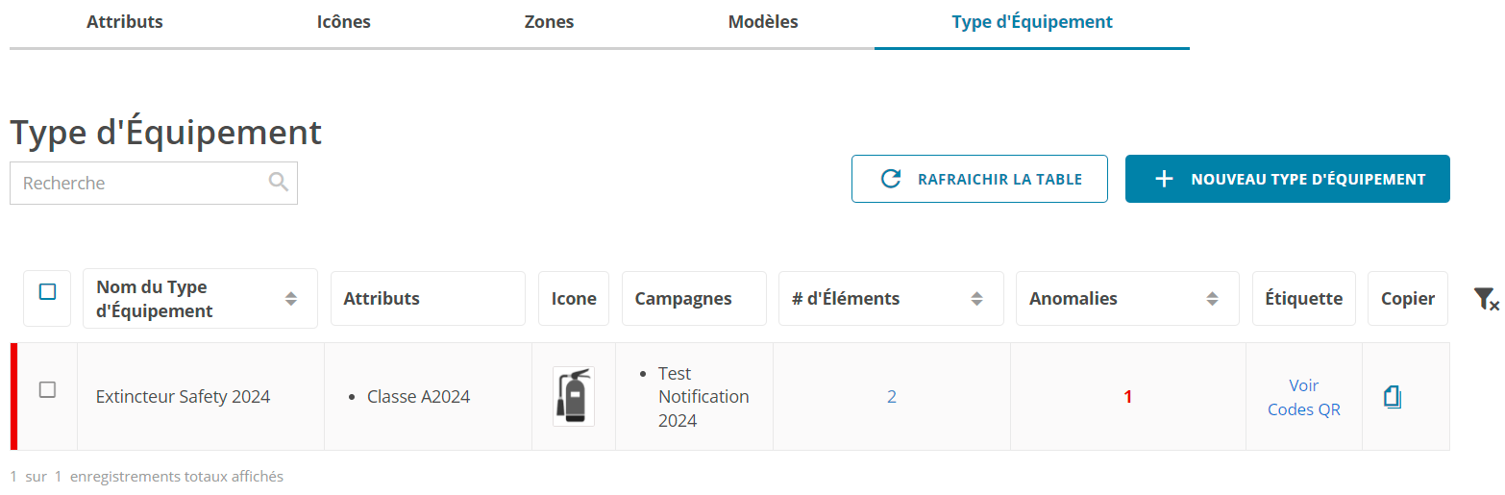
Task: Click Rafraichir la table button
Action: coord(979,179)
